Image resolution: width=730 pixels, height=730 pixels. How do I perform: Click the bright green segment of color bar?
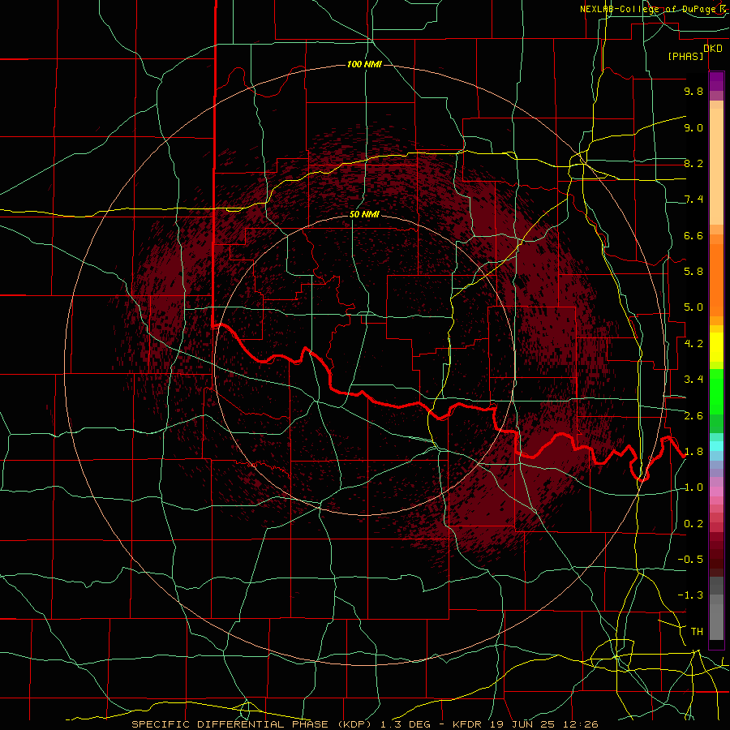coord(716,391)
